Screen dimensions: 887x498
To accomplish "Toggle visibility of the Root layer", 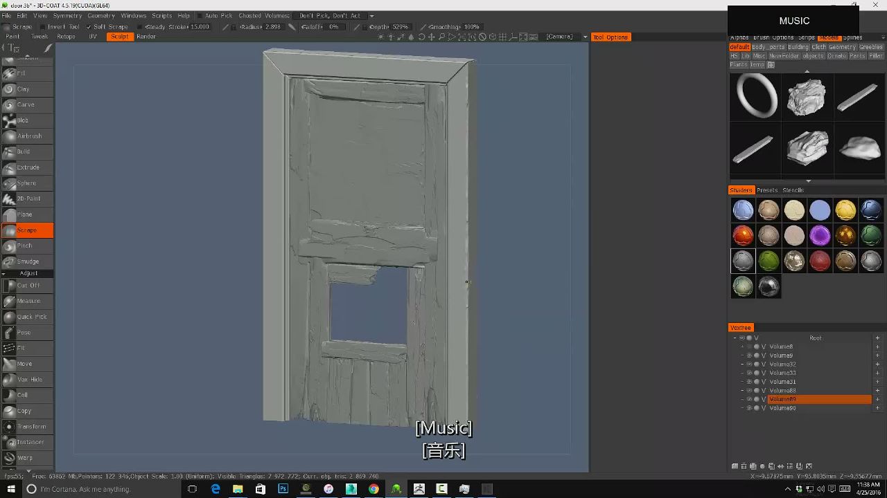I will click(742, 338).
